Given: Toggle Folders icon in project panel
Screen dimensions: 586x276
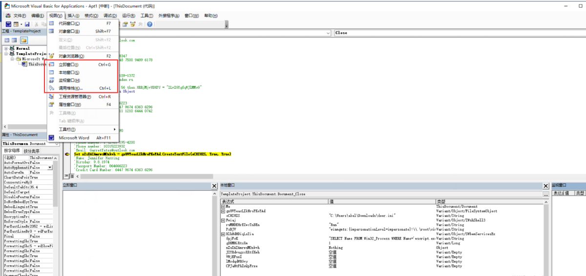Looking at the screenshot, I should [x=23, y=40].
